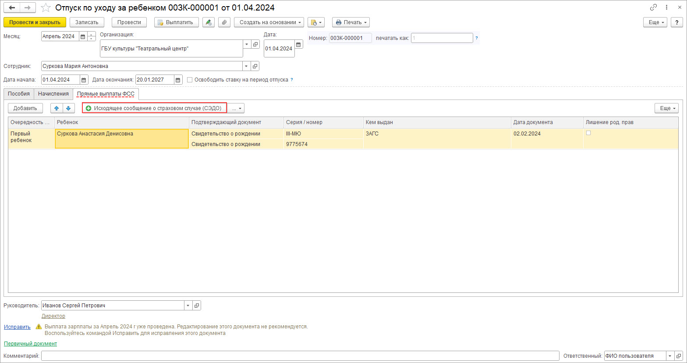Click the Подтверждающий документ column header
The height and width of the screenshot is (363, 687).
[x=236, y=122]
